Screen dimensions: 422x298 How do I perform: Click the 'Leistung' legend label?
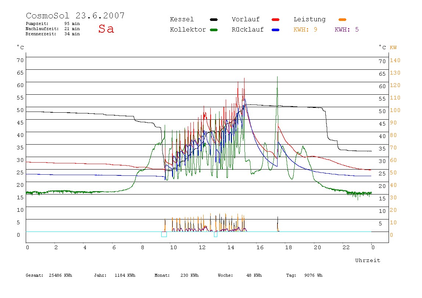(310, 19)
